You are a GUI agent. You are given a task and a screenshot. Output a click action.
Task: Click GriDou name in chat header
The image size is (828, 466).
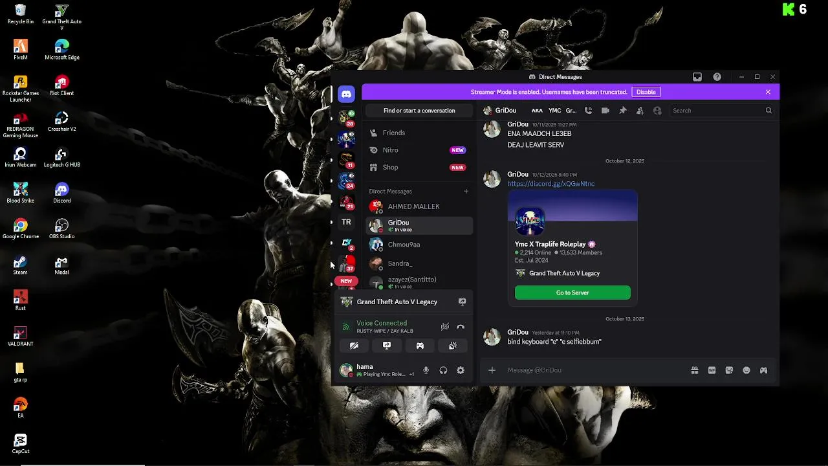pyautogui.click(x=505, y=111)
